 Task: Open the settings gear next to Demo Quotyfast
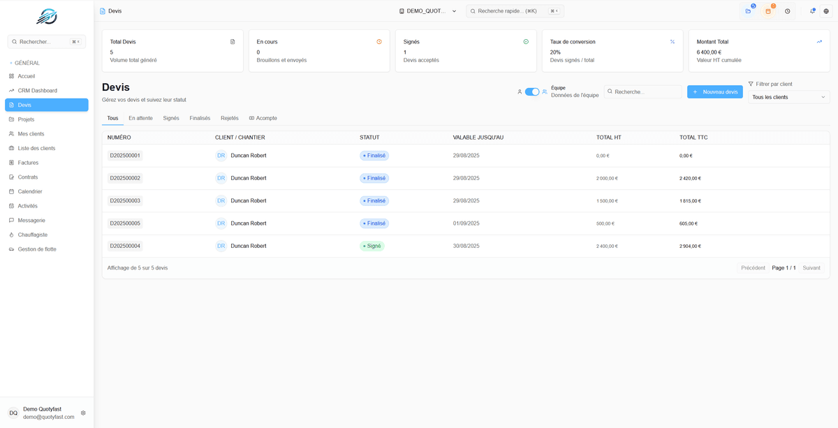click(x=83, y=413)
